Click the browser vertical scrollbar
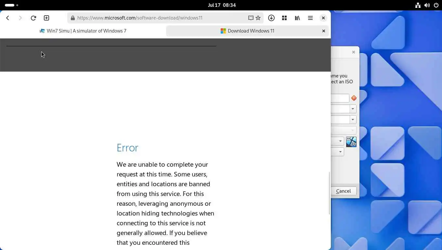Screen dimensions: 442x250 [330, 193]
